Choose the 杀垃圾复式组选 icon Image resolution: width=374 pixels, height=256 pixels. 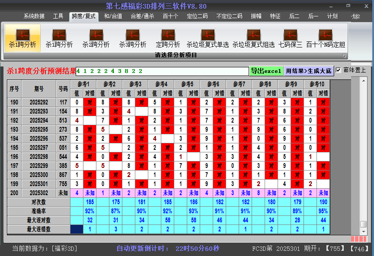click(x=253, y=38)
